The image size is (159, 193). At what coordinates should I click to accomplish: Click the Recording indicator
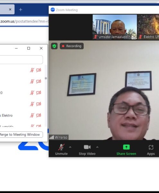pos(72,46)
